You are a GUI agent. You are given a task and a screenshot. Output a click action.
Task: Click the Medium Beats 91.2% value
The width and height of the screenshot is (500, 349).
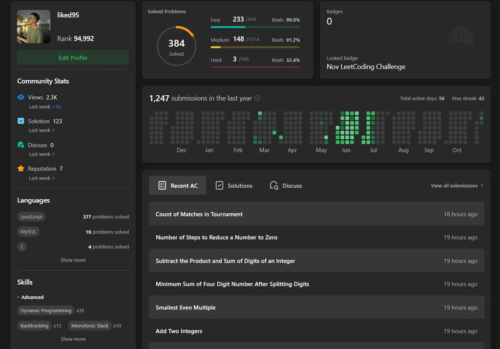[293, 40]
